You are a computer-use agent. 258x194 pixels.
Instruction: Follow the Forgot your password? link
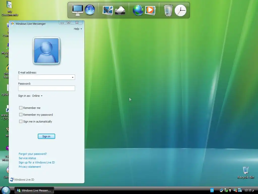33,154
